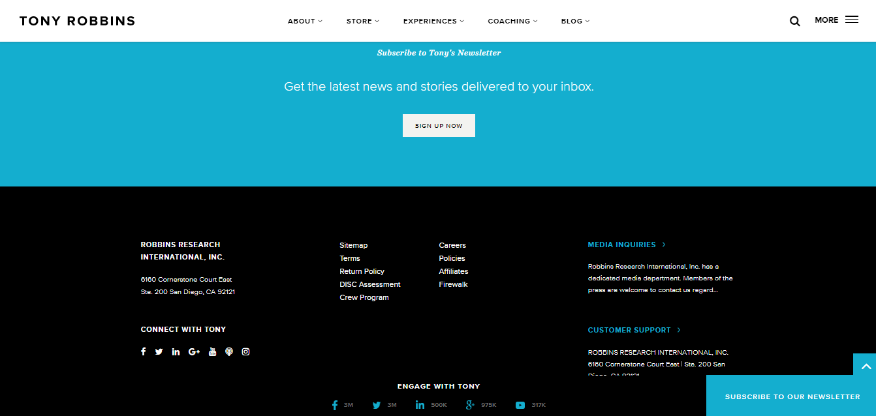This screenshot has height=416, width=876.
Task: Click the 'Subscribe to Tony's Newsletter' text
Action: (x=439, y=53)
